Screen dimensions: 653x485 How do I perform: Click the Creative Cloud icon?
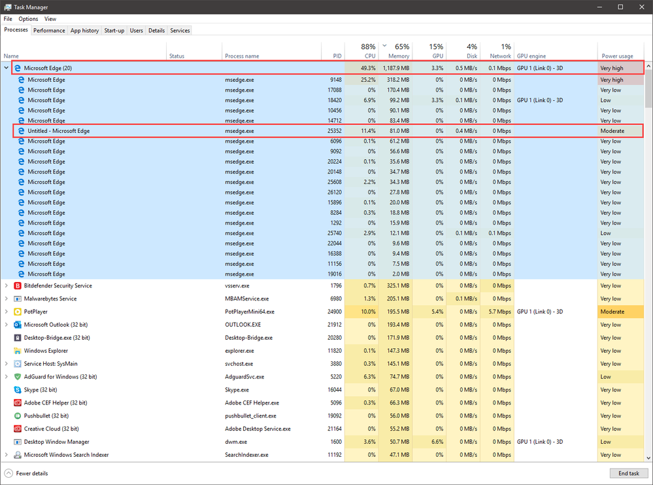click(18, 429)
